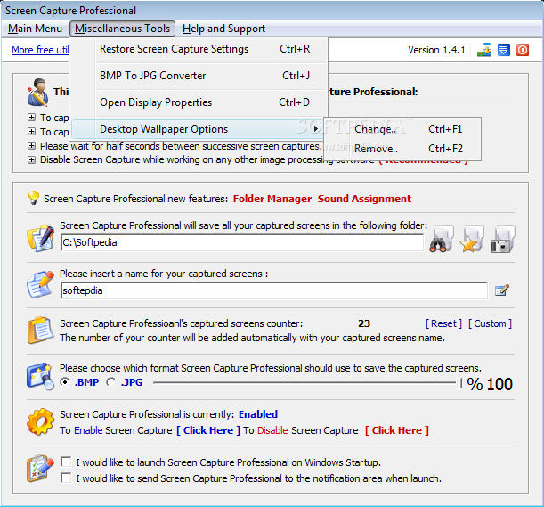The height and width of the screenshot is (507, 544).
Task: Click the star favorite folder icon
Action: coord(472,240)
